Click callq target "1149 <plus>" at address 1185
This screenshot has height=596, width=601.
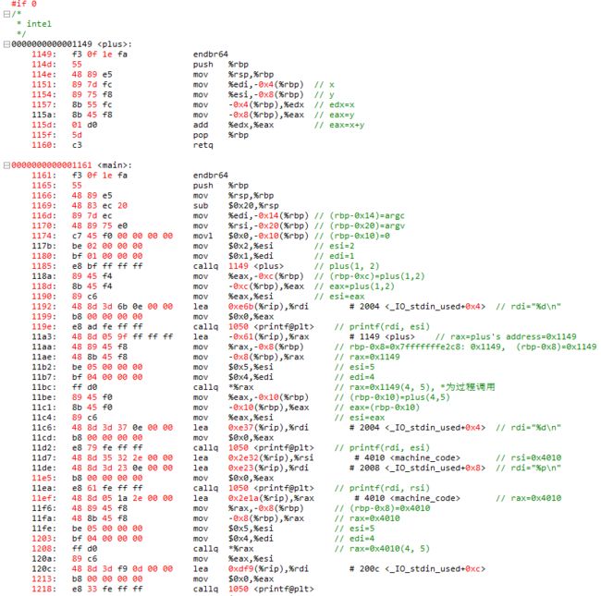pos(256,266)
